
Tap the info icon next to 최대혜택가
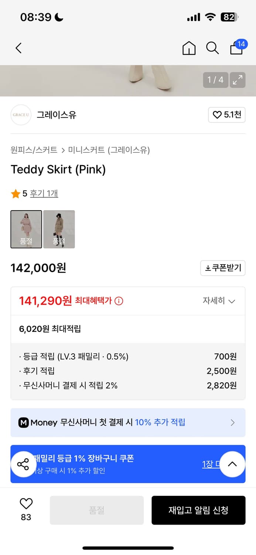119,301
